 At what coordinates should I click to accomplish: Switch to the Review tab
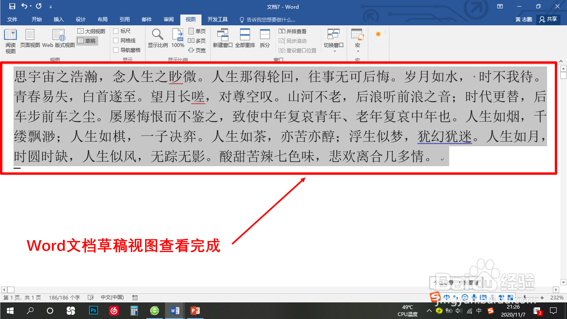click(168, 19)
